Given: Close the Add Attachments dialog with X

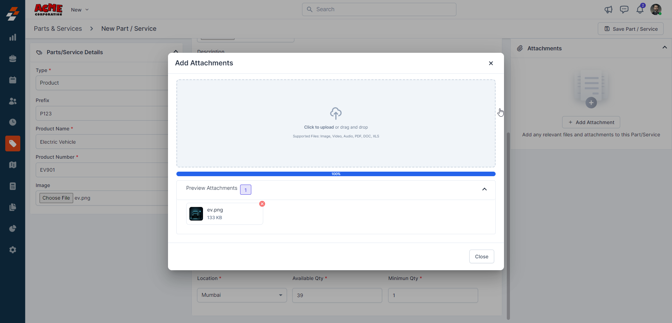Looking at the screenshot, I should (x=491, y=63).
